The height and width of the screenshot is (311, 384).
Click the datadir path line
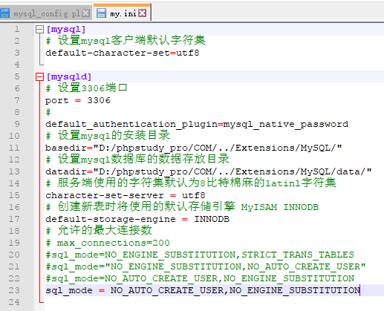pos(209,171)
